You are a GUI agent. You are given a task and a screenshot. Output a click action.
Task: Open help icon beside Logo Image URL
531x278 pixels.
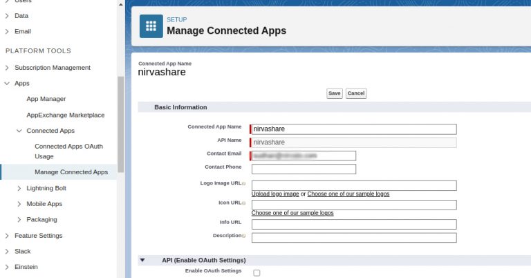(244, 184)
